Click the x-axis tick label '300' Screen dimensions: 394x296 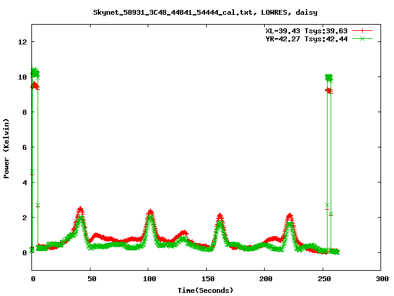pyautogui.click(x=382, y=279)
